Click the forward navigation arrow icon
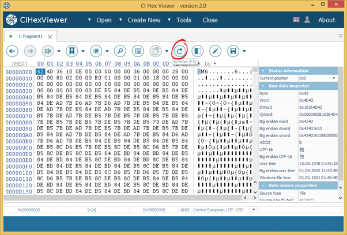The height and width of the screenshot is (235, 347). (x=30, y=51)
